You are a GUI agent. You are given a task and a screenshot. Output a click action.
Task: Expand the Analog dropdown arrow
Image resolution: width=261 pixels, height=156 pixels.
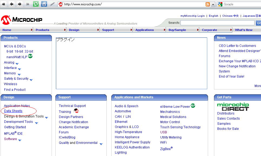(x=17, y=64)
